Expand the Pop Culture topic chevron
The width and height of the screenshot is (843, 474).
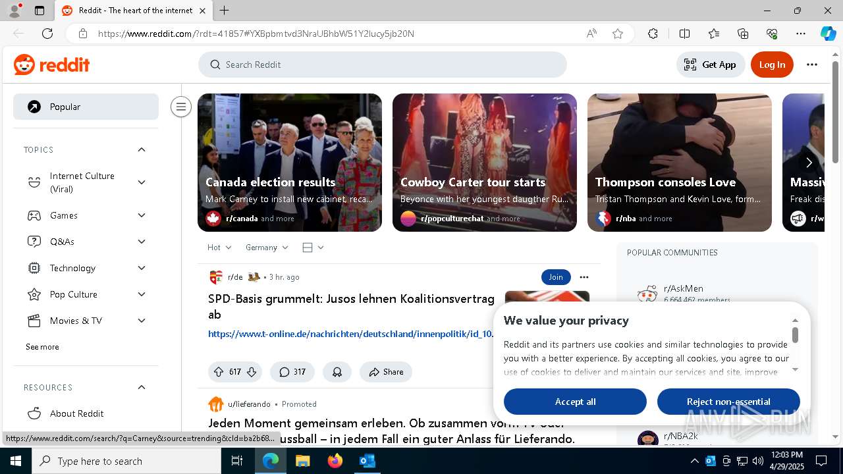[x=142, y=294]
